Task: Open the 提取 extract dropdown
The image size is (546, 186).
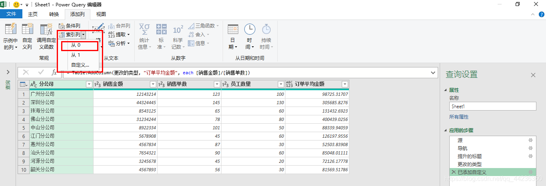Action: (119, 34)
